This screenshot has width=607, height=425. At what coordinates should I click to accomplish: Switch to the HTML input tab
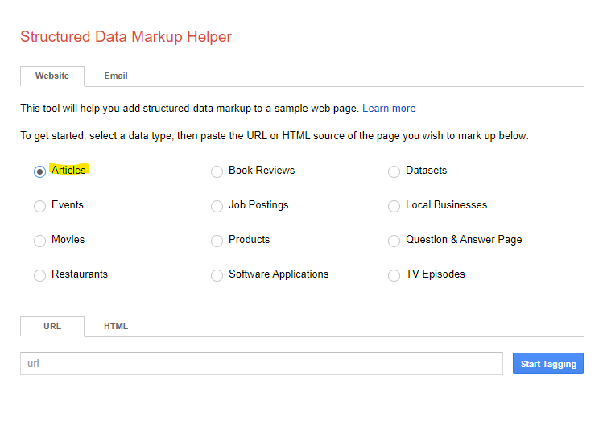coord(116,326)
